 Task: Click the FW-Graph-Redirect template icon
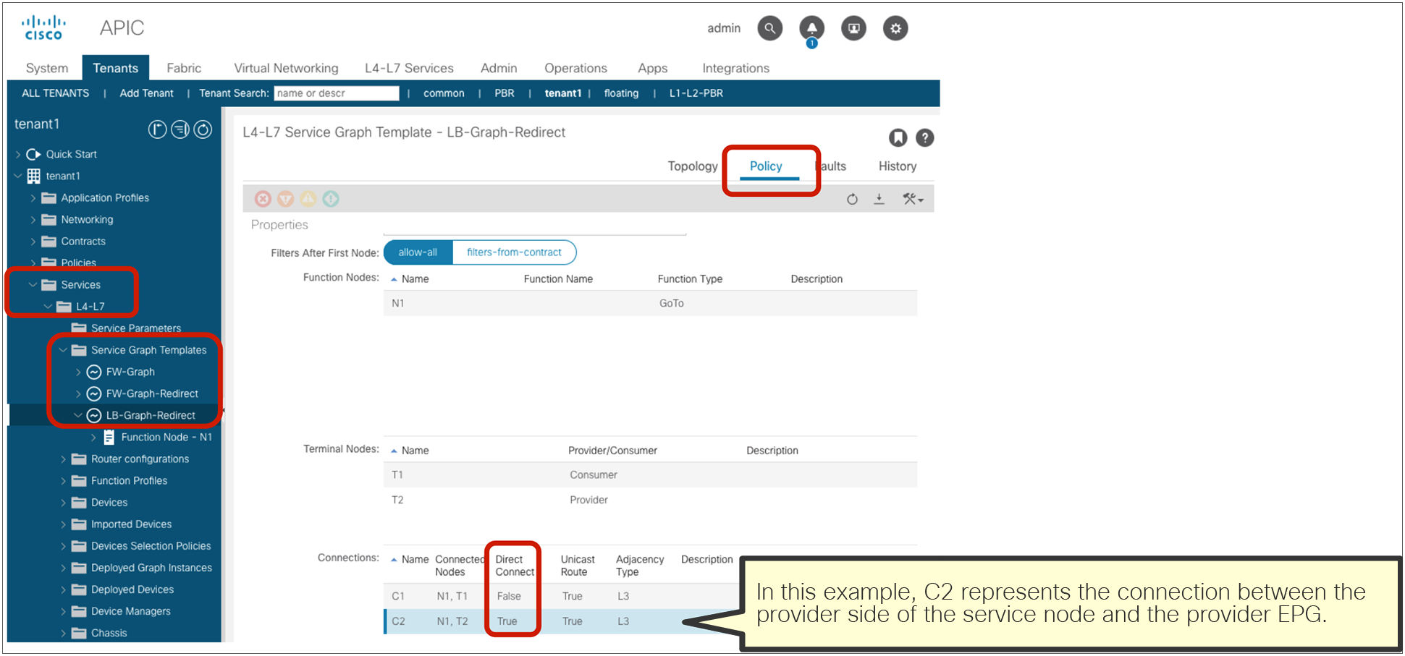94,393
